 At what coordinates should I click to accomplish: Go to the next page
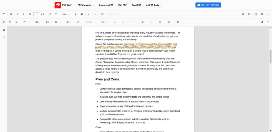(24, 14)
